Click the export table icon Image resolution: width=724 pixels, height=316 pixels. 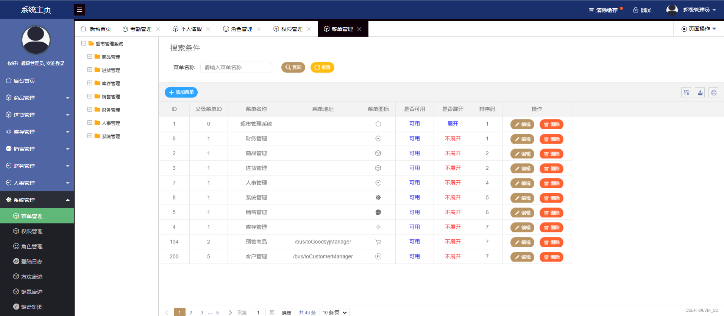coord(700,93)
